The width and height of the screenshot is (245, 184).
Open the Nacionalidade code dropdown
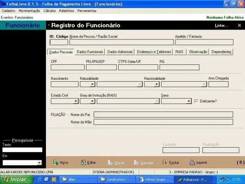(157, 84)
